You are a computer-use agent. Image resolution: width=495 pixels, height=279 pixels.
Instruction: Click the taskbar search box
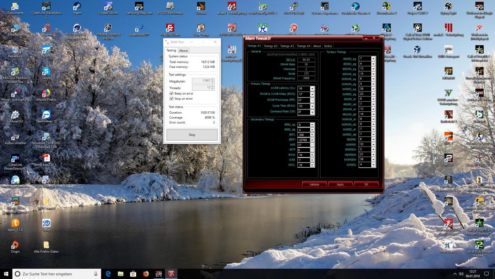(57, 274)
